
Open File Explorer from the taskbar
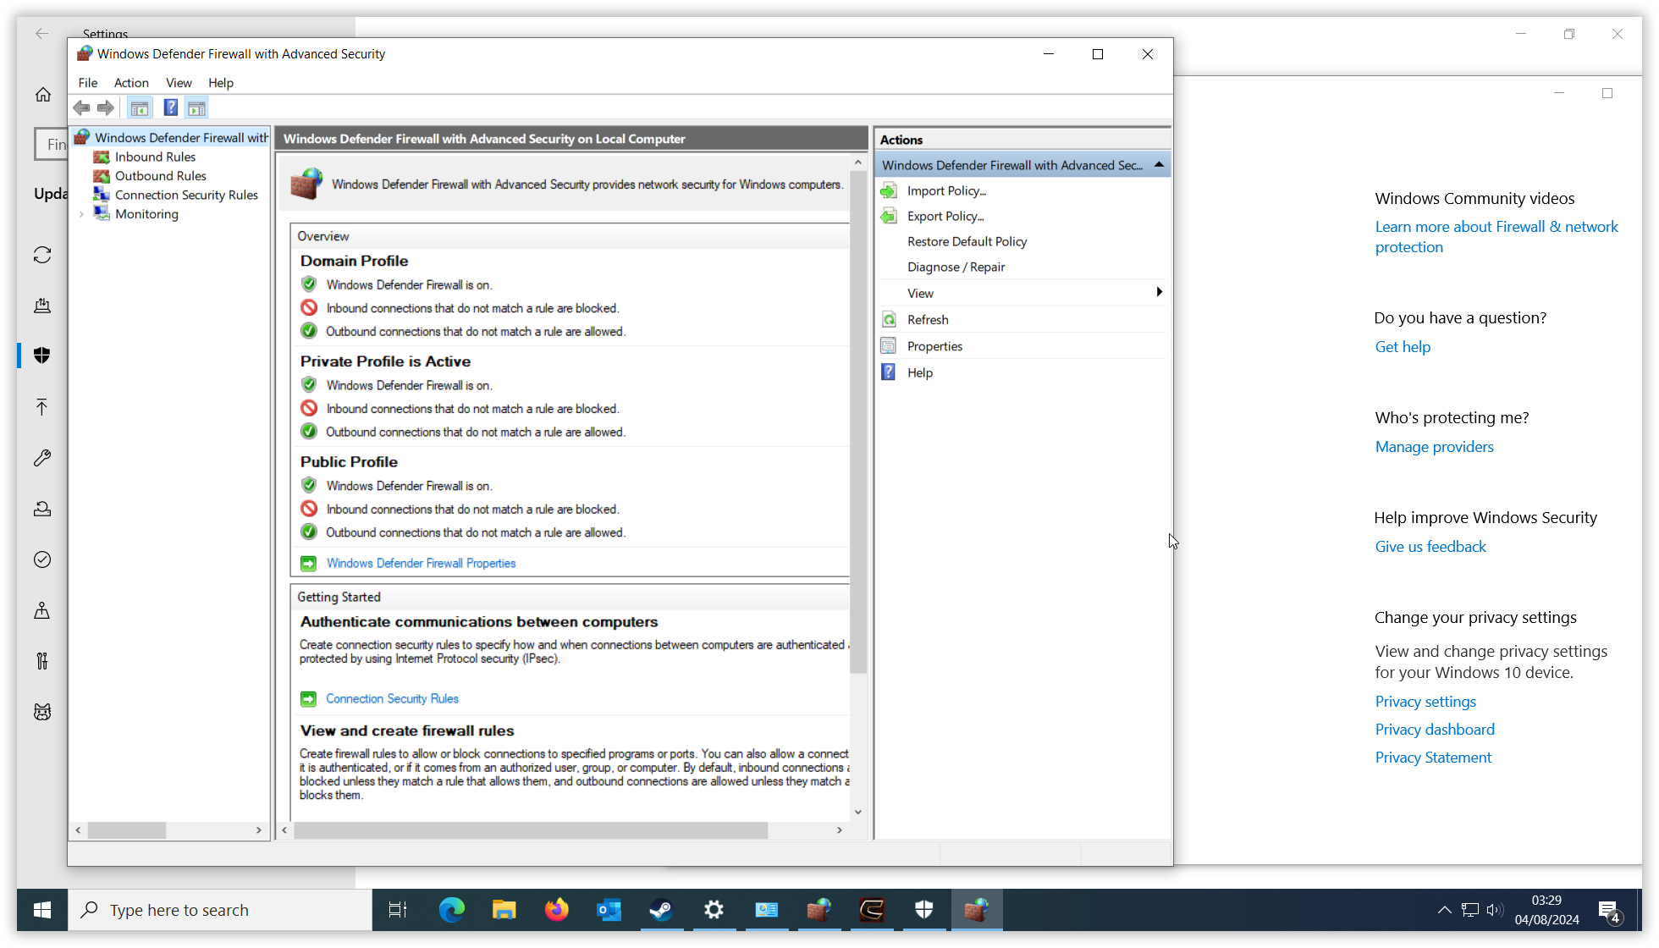tap(504, 910)
